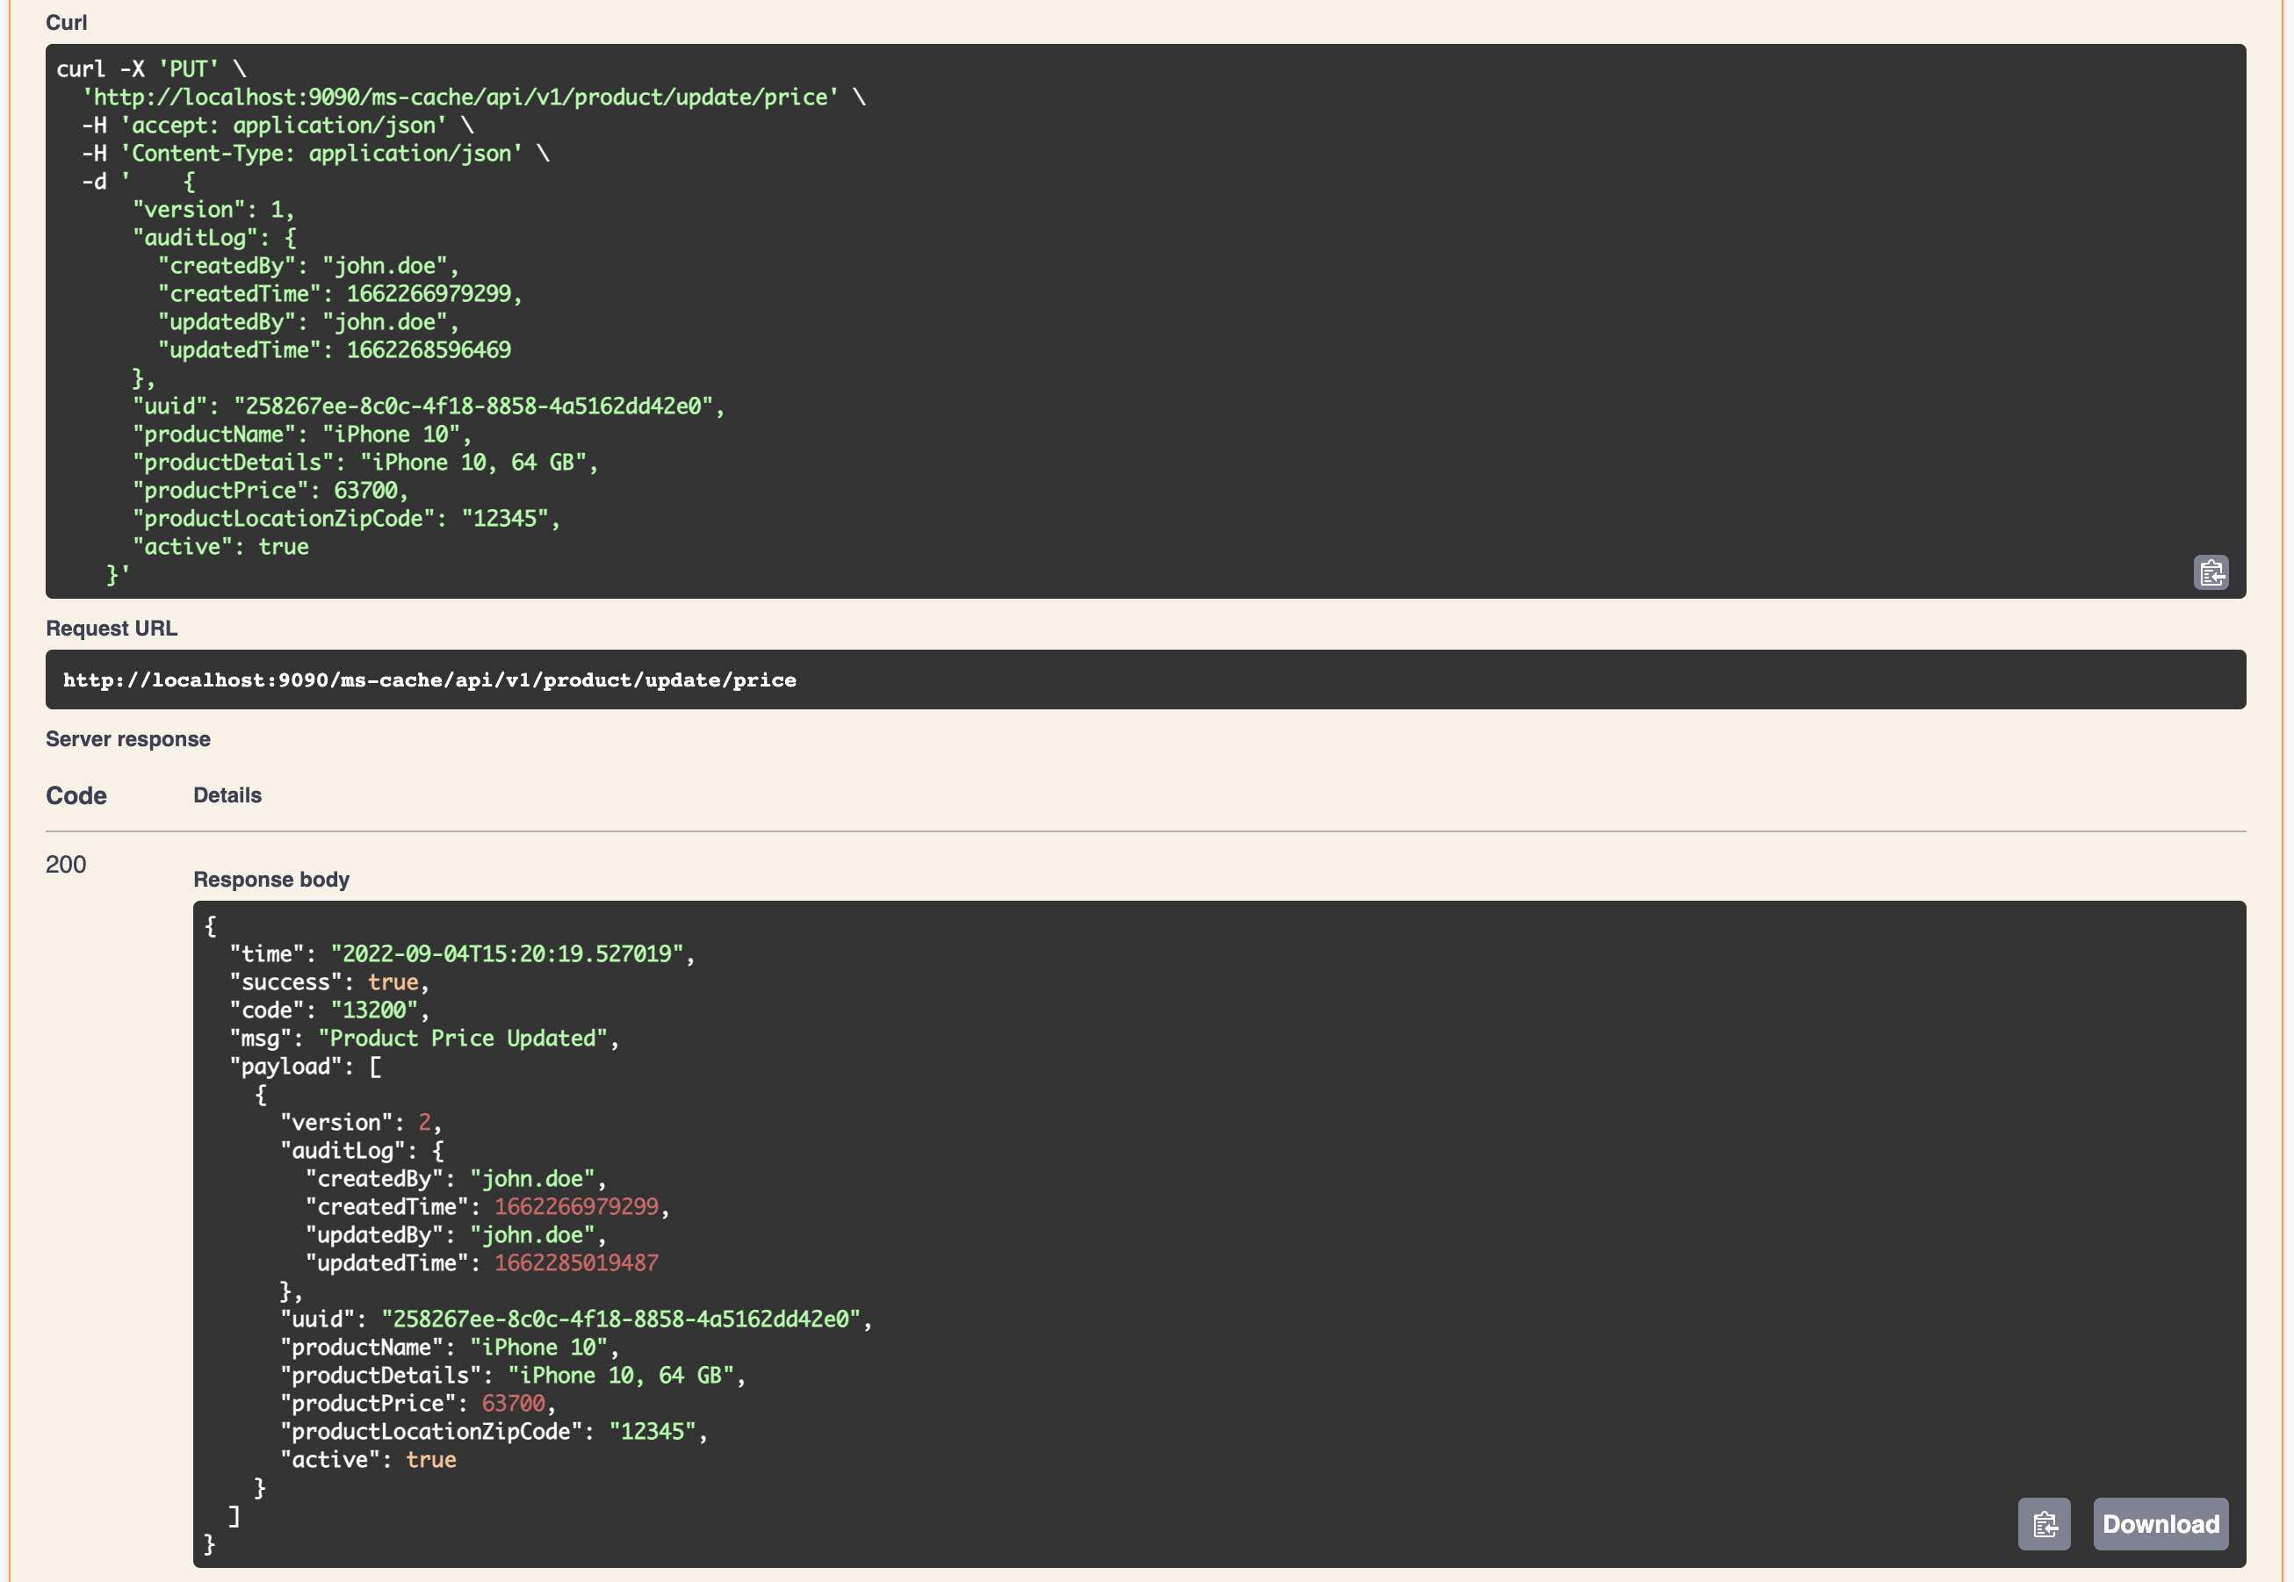The width and height of the screenshot is (2294, 1582).
Task: Click the uuid value in response body
Action: [621, 1319]
